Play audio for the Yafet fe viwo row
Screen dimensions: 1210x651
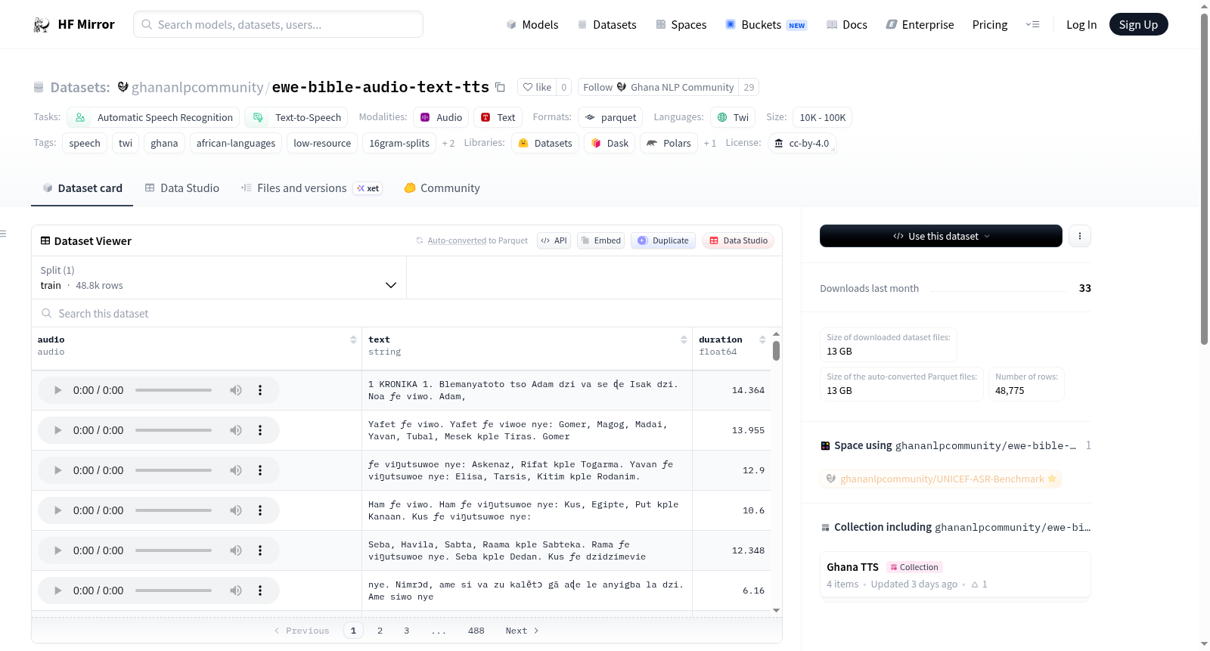click(57, 430)
